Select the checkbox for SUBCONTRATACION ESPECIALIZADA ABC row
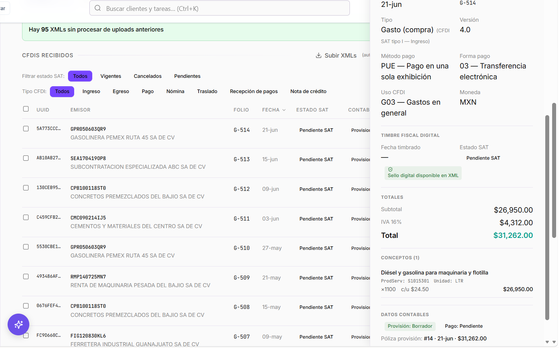The image size is (559, 348). coord(26,158)
